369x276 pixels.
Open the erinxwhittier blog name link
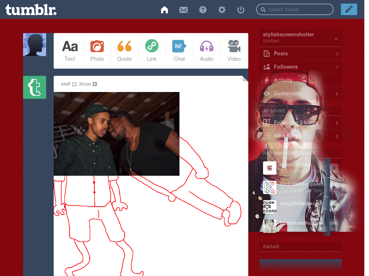(x=295, y=165)
